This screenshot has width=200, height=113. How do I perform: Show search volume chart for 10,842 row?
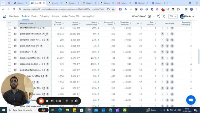click(x=78, y=34)
